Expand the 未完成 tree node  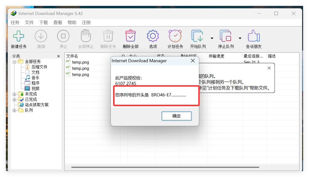14,94
